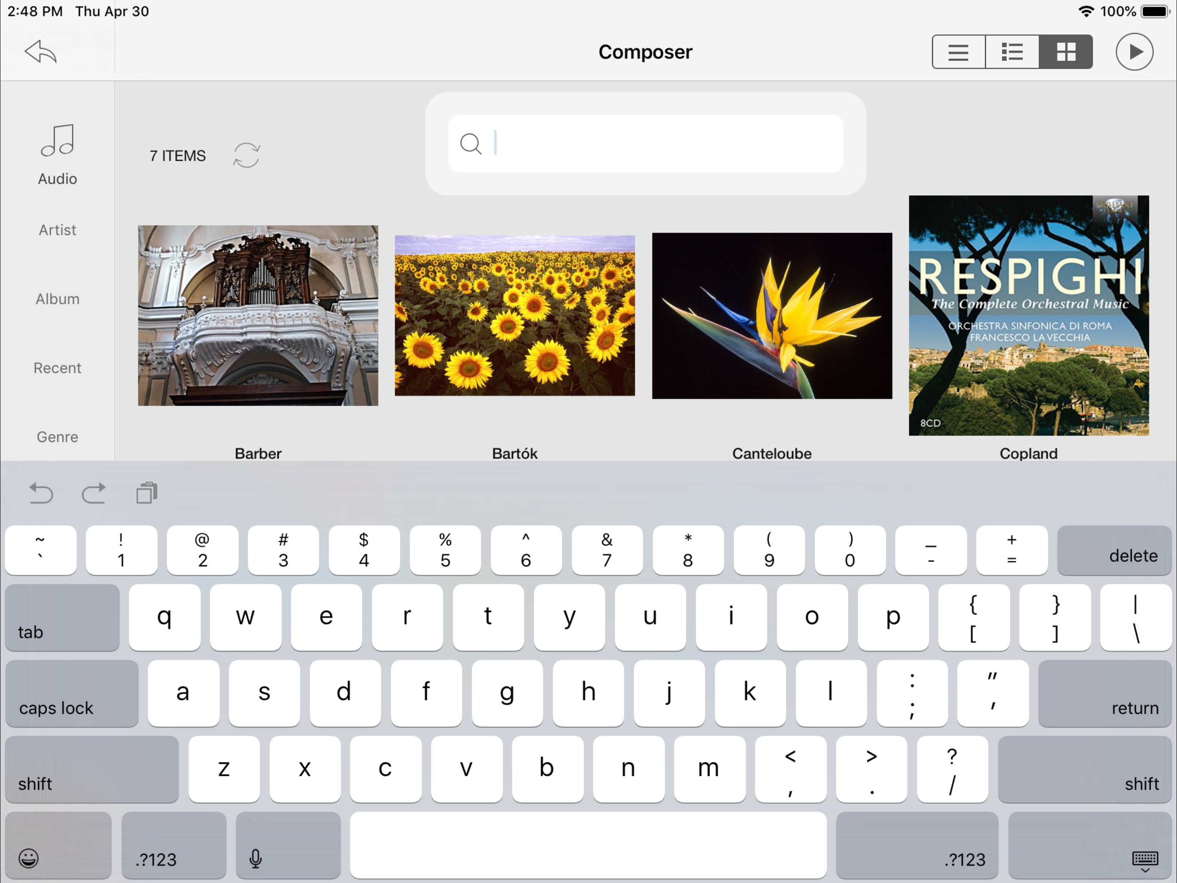Select the Bartók sunflower artwork
This screenshot has width=1177, height=883.
tap(514, 315)
